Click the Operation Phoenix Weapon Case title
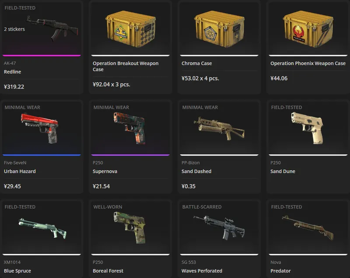 pos(308,63)
